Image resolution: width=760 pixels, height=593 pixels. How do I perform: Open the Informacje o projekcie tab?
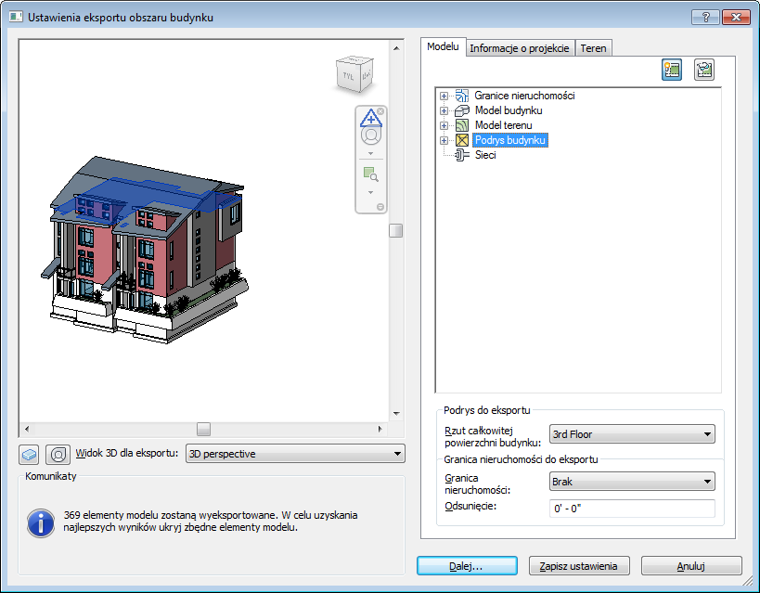520,48
